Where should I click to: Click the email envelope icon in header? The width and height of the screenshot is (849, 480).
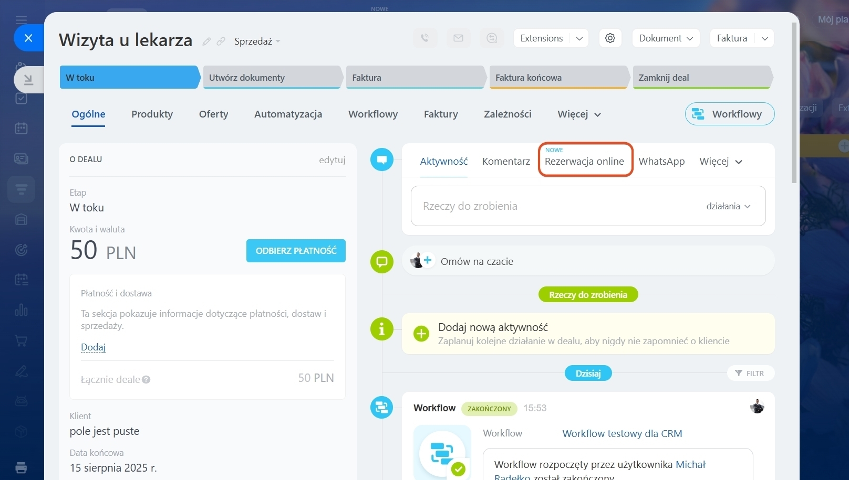click(x=458, y=38)
